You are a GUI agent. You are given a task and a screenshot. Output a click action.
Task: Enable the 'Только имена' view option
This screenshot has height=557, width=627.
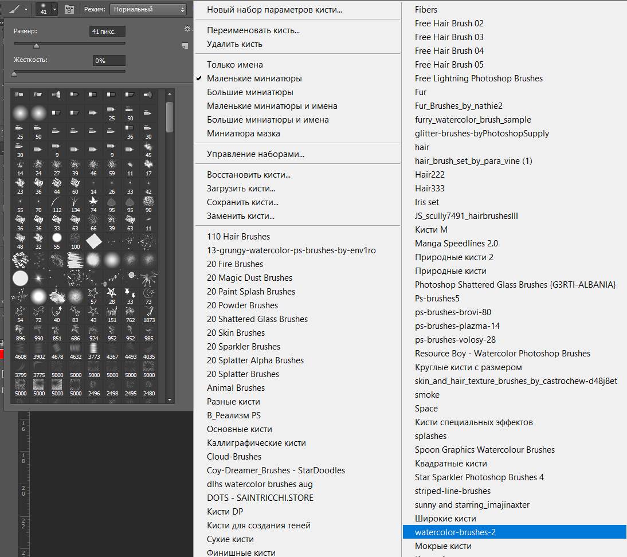click(234, 65)
